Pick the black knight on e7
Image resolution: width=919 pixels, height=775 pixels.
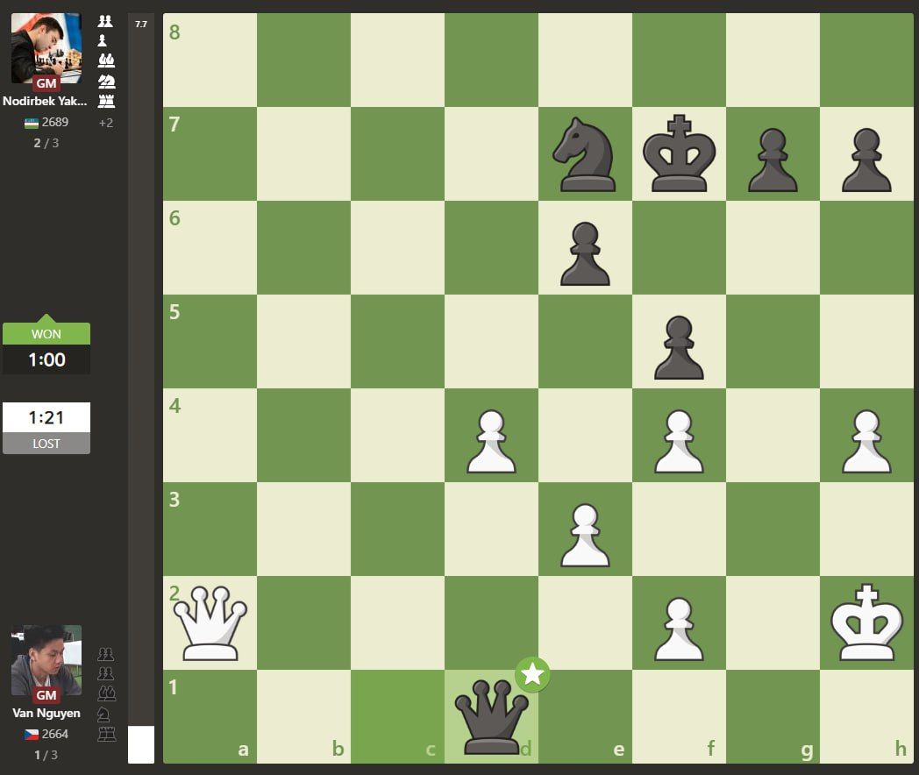[585, 154]
